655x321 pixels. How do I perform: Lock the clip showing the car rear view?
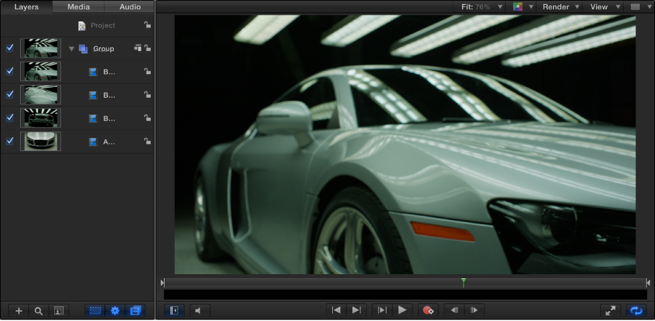point(147,118)
